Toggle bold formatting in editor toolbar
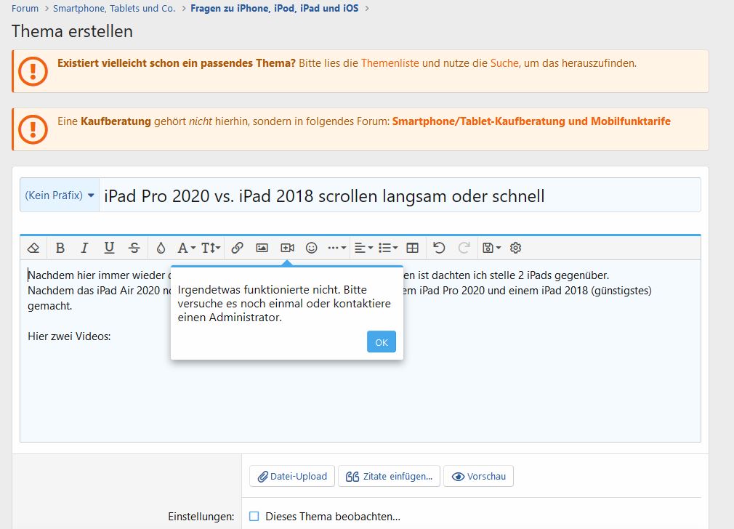This screenshot has height=529, width=734. [x=60, y=248]
